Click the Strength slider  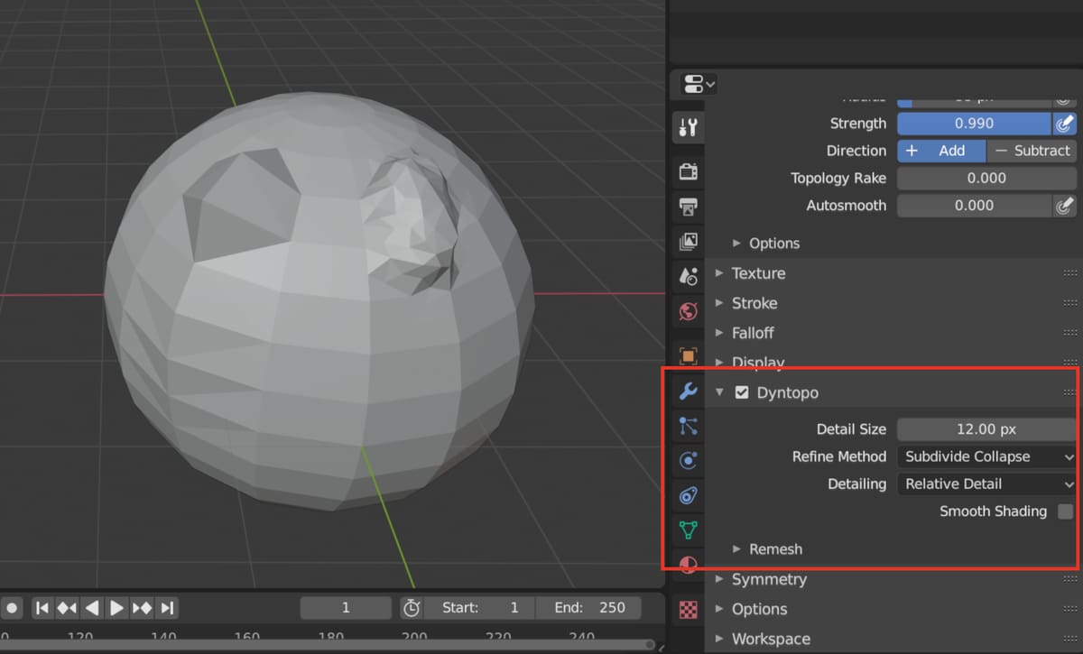[x=974, y=124]
